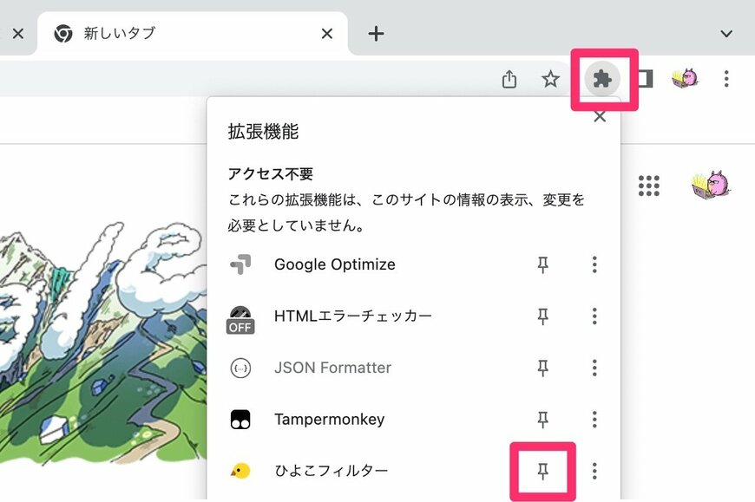755x502 pixels.
Task: Click the share icon in the toolbar
Action: (x=509, y=79)
